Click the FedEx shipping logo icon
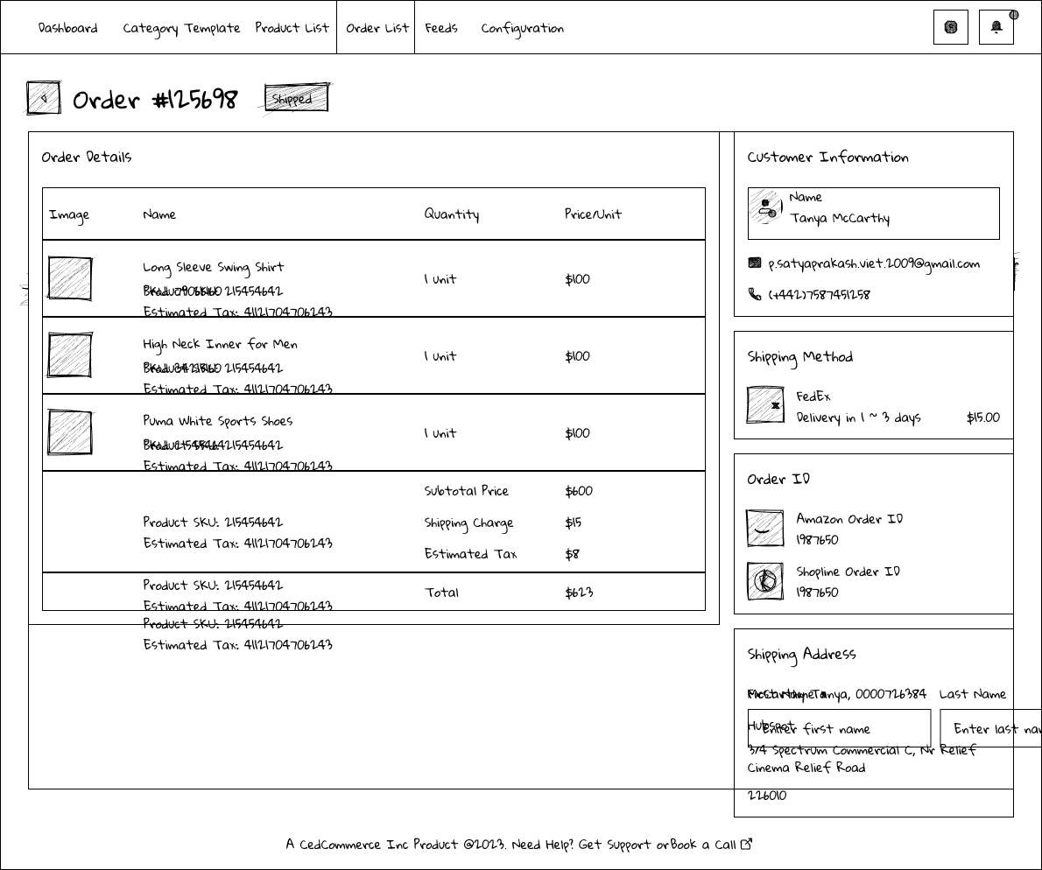 pos(765,404)
